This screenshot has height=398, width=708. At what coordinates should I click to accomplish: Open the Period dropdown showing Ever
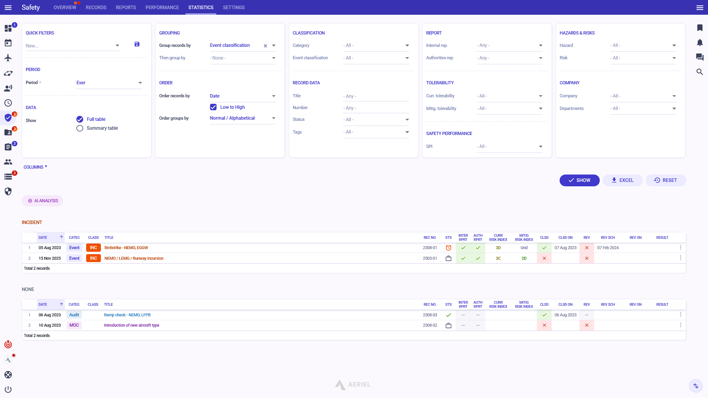pyautogui.click(x=109, y=83)
